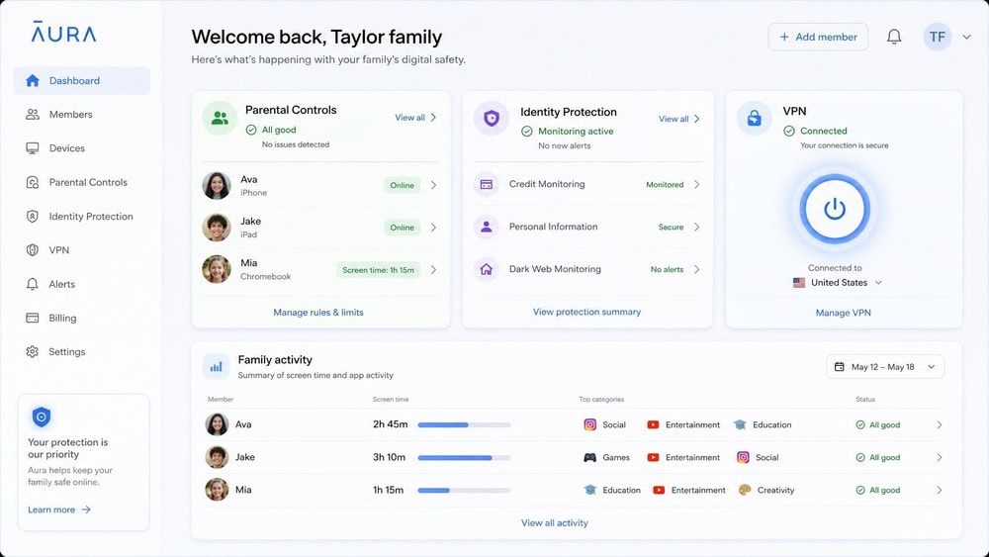Click the Personal Information person icon
Viewport: 989px width, 557px height.
[487, 227]
